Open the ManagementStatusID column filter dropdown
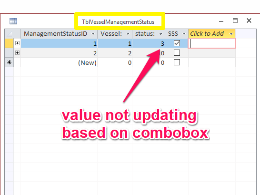The height and width of the screenshot is (195, 260). 93,34
